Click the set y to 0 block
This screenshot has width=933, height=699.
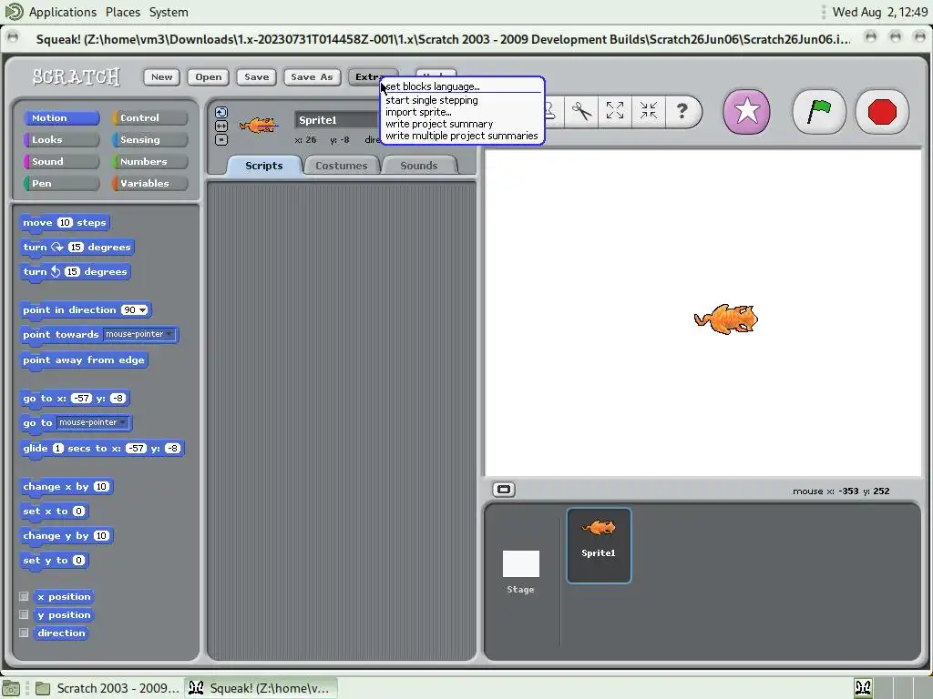[x=54, y=561]
